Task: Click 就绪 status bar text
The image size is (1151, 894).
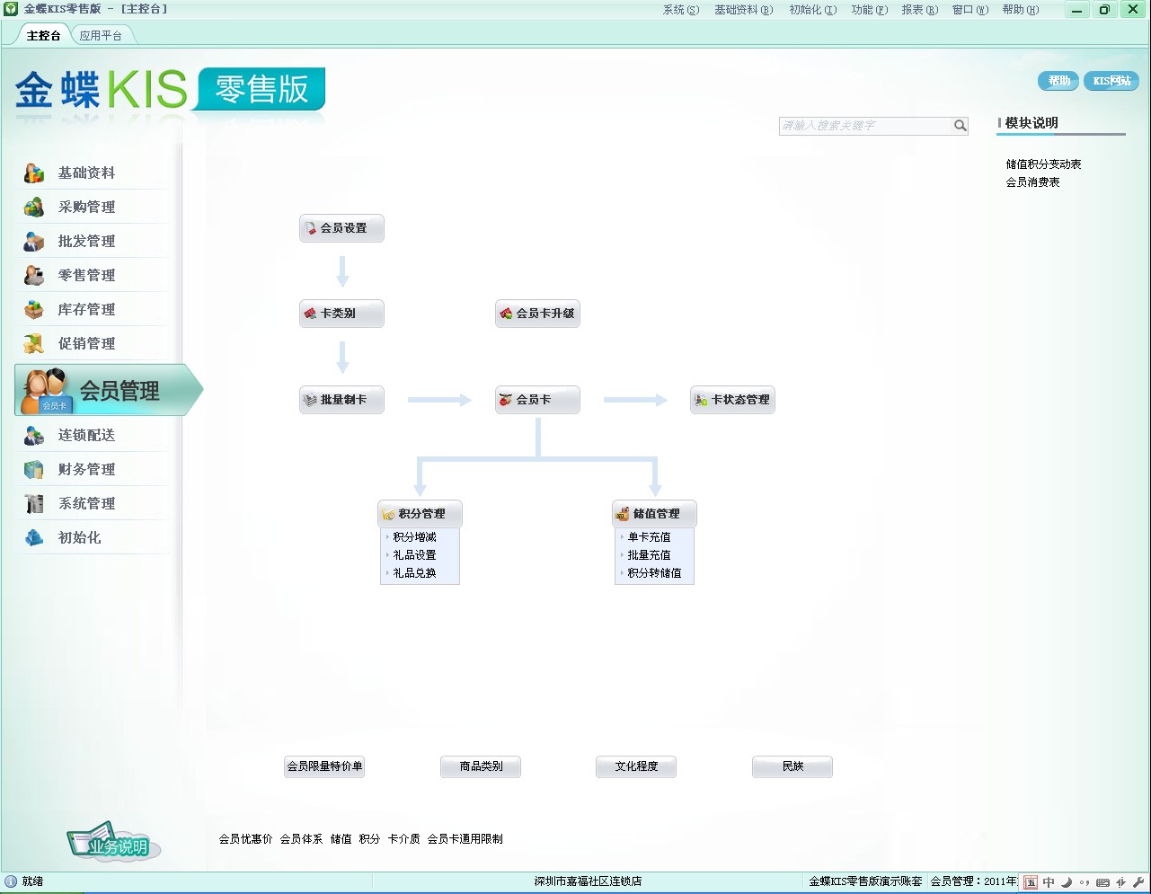Action: 32,882
